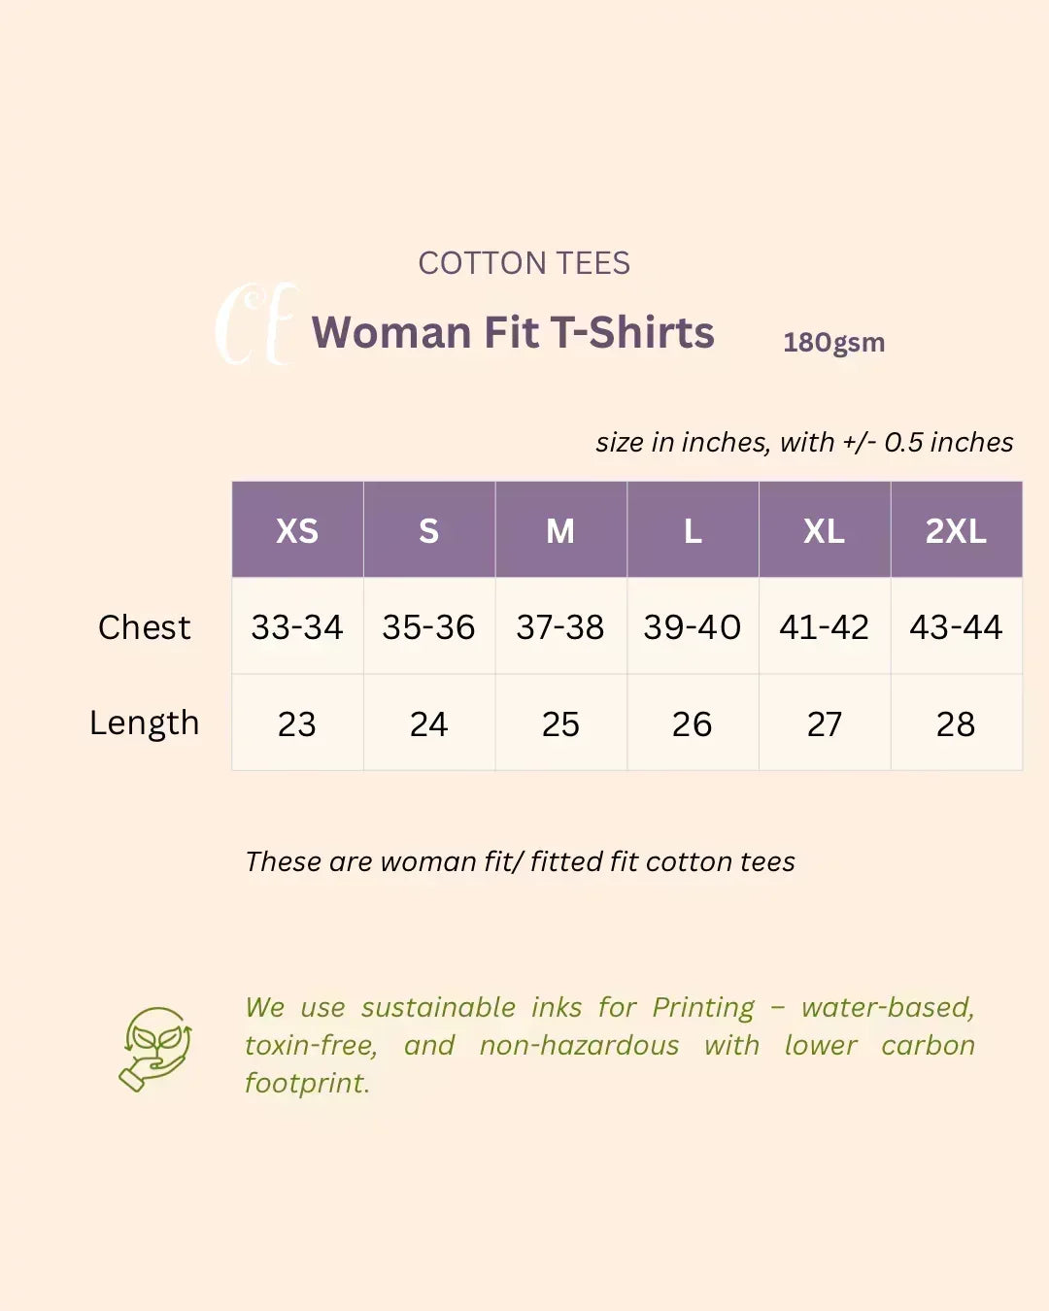Choose the 2XL size header cell
The image size is (1049, 1311).
[x=956, y=530]
